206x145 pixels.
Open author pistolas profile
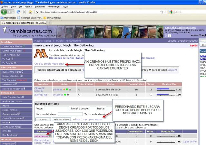(57, 89)
